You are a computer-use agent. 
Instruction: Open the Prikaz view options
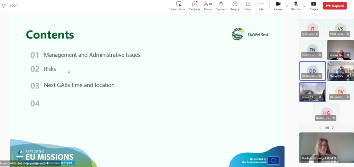pos(248,4)
